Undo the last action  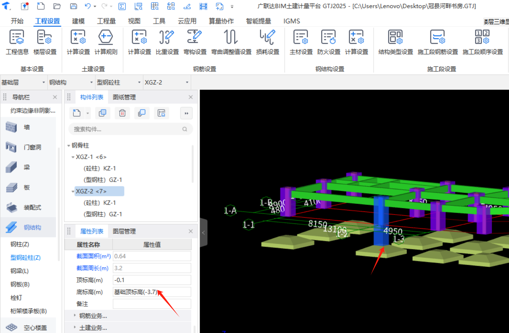pos(88,6)
